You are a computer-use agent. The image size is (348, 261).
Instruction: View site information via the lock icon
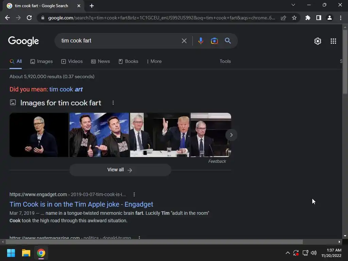[x=43, y=18]
